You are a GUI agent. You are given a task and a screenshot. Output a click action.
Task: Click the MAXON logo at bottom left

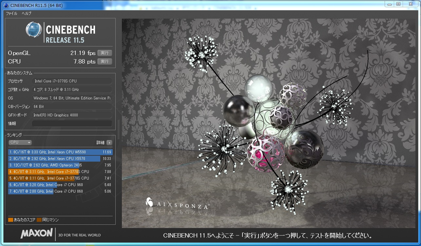[x=37, y=233]
